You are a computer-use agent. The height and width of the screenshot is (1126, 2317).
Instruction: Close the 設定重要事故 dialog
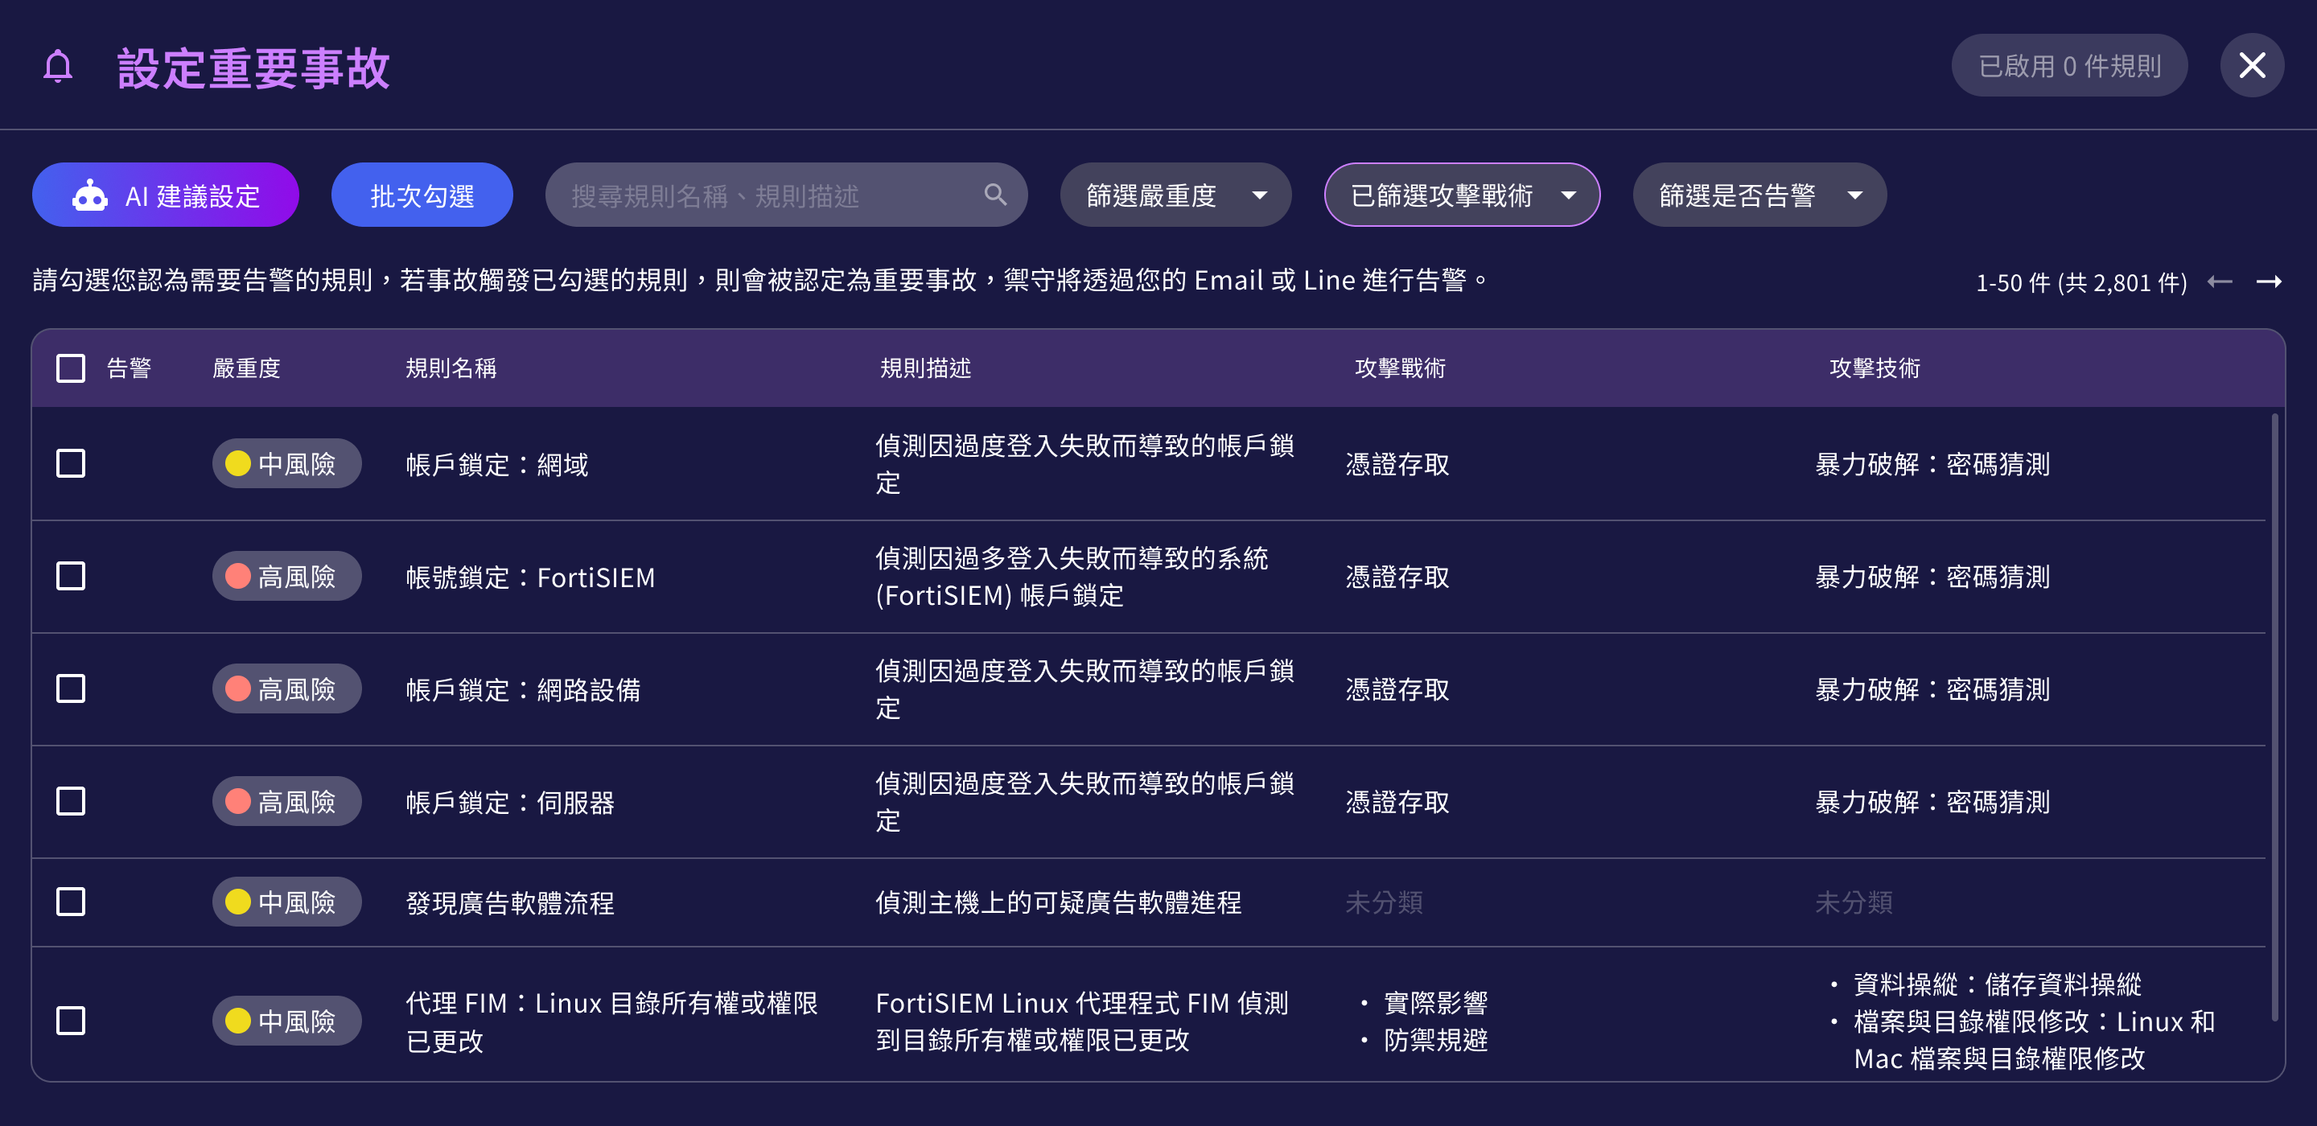point(2251,65)
